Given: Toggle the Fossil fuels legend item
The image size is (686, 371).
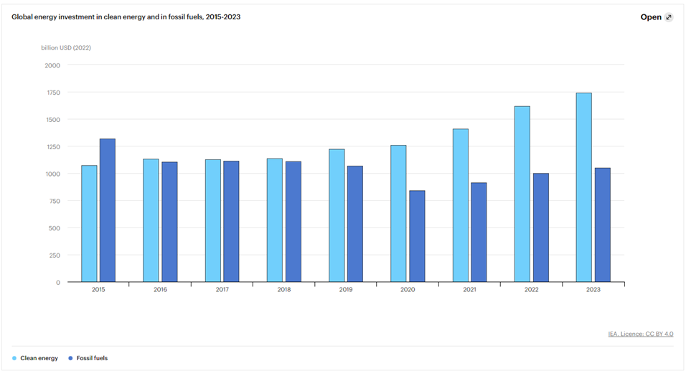Looking at the screenshot, I should point(88,358).
